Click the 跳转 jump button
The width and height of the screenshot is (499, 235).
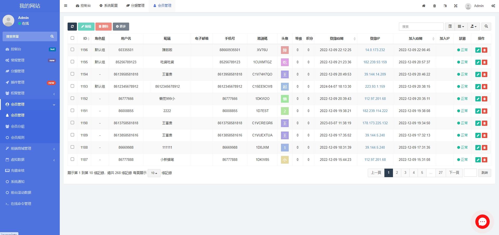(484, 173)
